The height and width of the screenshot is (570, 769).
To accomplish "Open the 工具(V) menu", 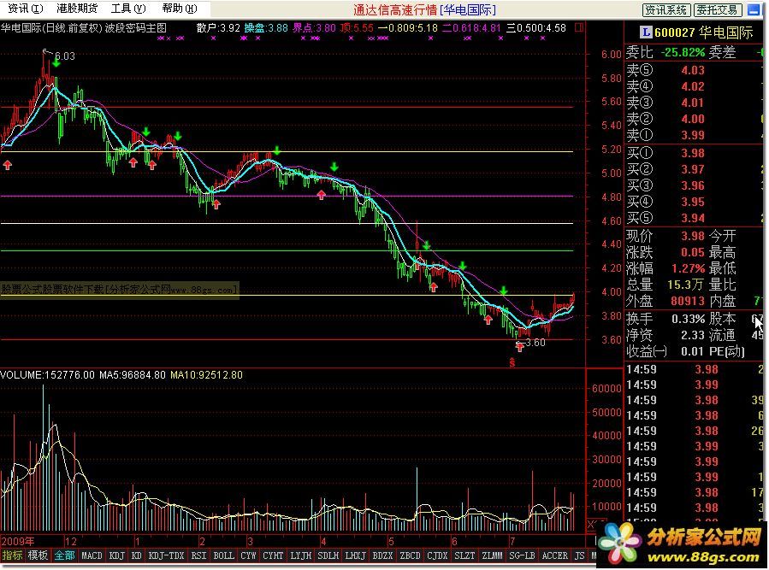I will [x=128, y=9].
